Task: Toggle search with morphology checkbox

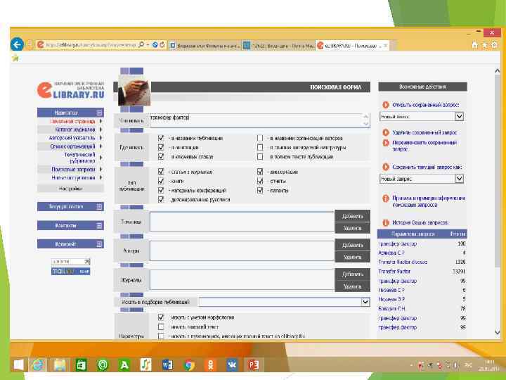Action: click(161, 317)
